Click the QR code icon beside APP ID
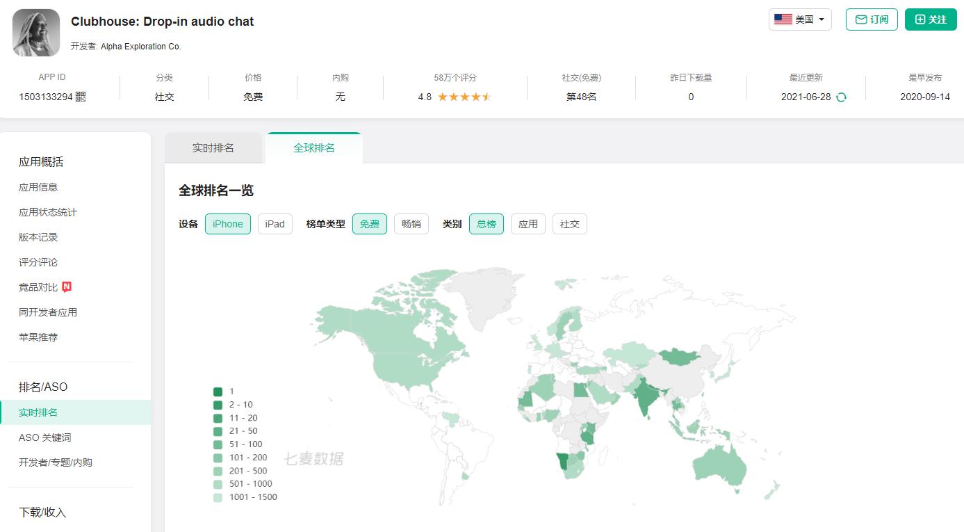The height and width of the screenshot is (532, 964). [81, 97]
